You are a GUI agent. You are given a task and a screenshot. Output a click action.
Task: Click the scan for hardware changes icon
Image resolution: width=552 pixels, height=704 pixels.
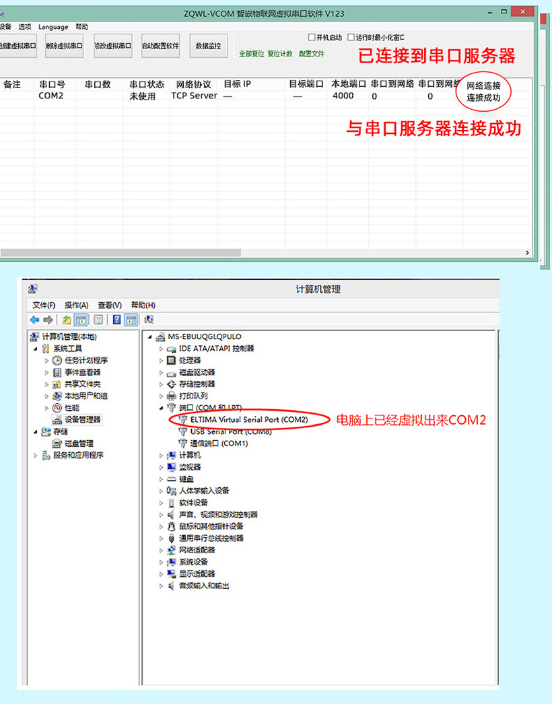[x=149, y=320]
